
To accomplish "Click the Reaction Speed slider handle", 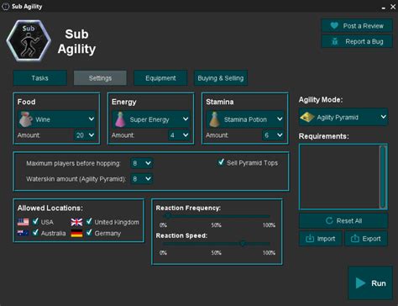I will (244, 244).
